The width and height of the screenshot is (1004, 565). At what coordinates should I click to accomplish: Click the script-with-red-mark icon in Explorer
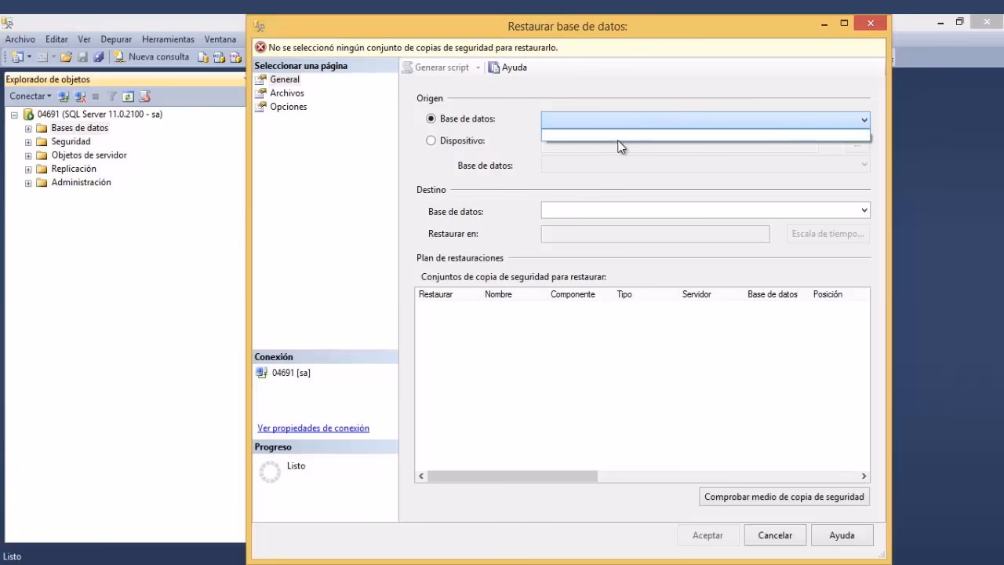(x=144, y=97)
